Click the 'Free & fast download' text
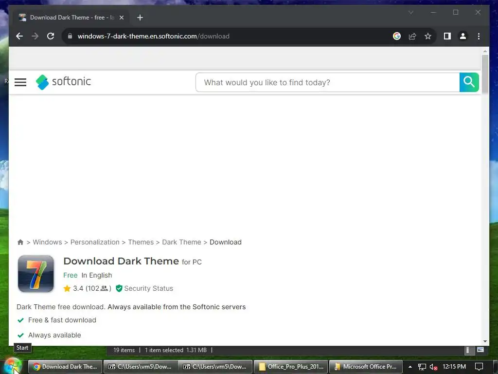 point(62,320)
